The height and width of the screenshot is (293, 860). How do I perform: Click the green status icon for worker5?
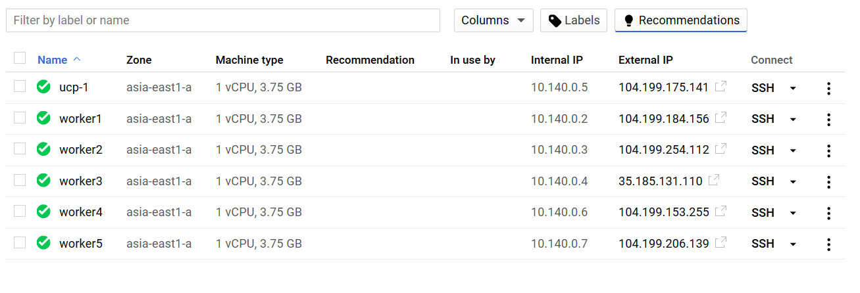point(43,243)
